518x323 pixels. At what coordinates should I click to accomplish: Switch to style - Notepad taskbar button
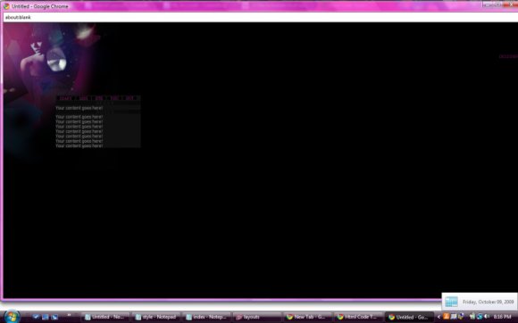point(155,317)
